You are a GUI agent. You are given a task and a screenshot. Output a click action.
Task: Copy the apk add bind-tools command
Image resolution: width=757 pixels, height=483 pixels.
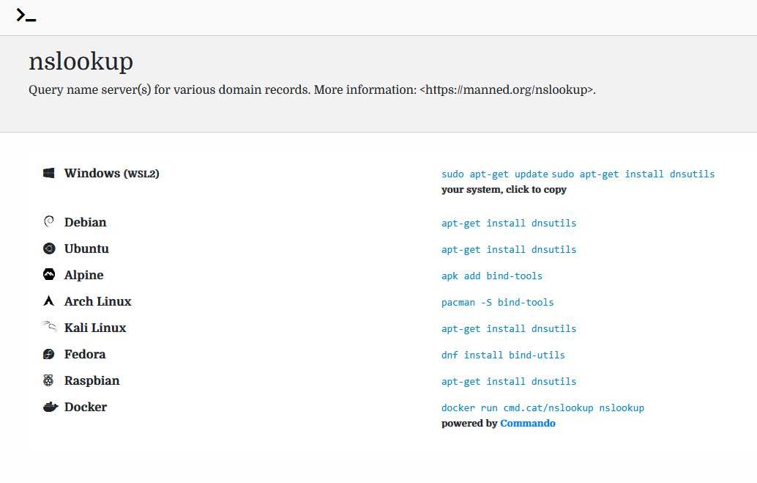click(492, 276)
